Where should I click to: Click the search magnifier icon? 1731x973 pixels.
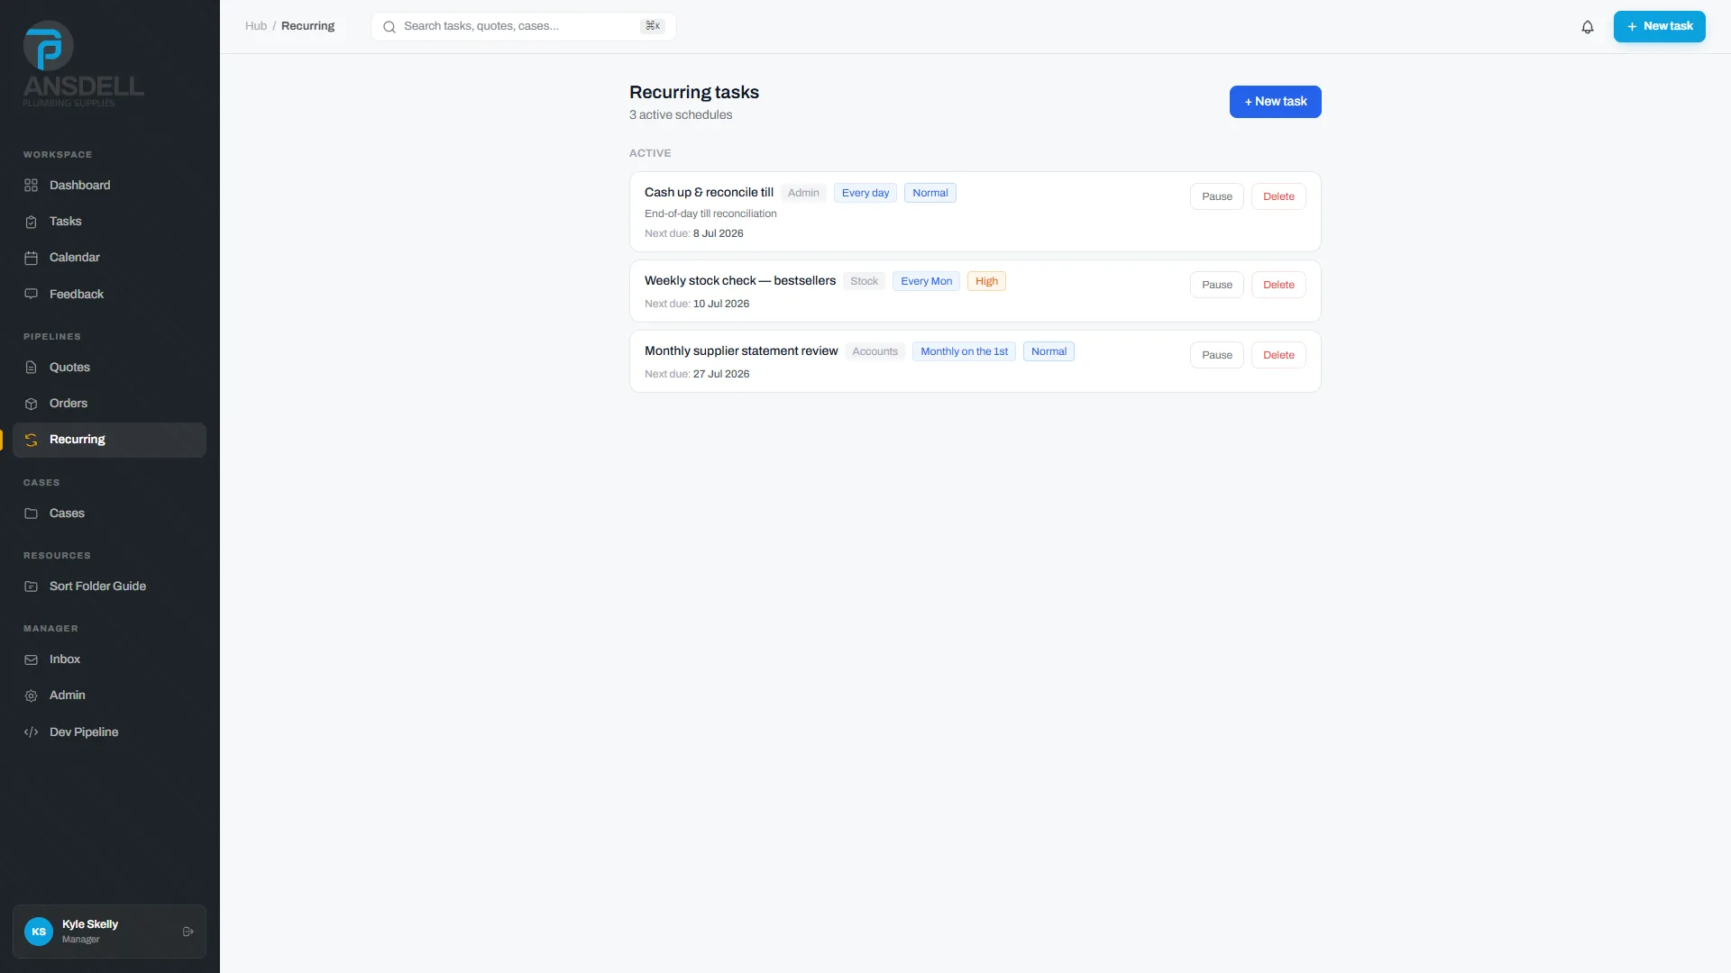(x=389, y=27)
